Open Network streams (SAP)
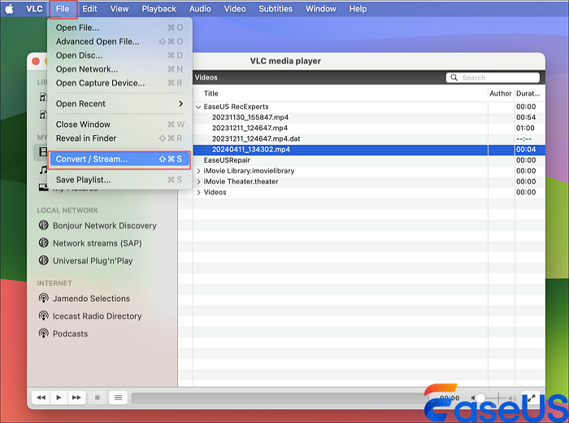The width and height of the screenshot is (569, 423). click(x=98, y=243)
